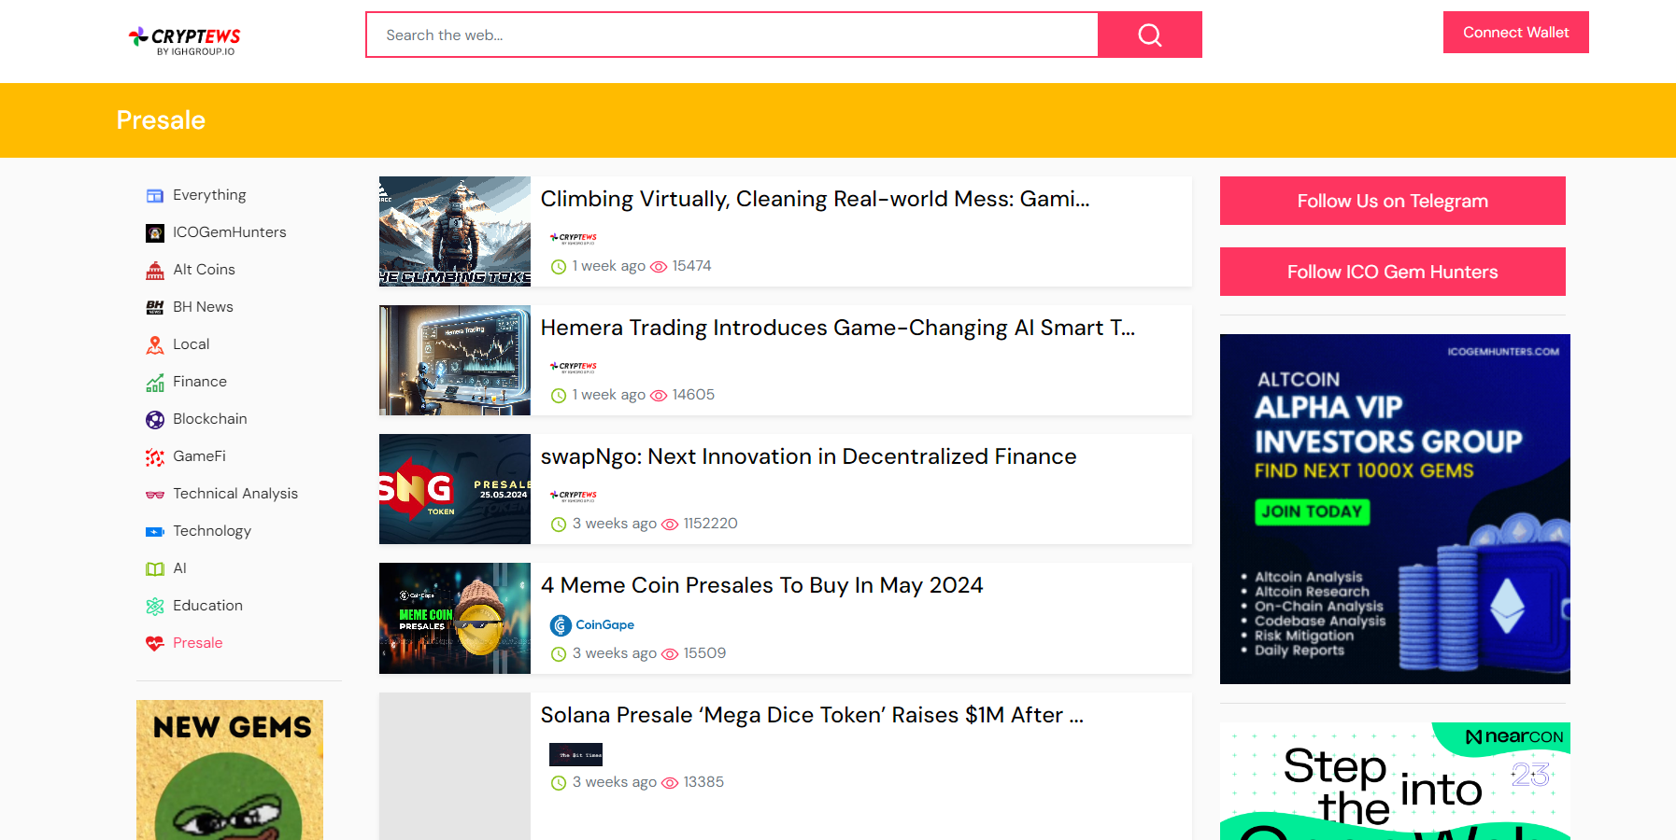The width and height of the screenshot is (1676, 840).
Task: Click the Cryptews logo
Action: click(184, 40)
